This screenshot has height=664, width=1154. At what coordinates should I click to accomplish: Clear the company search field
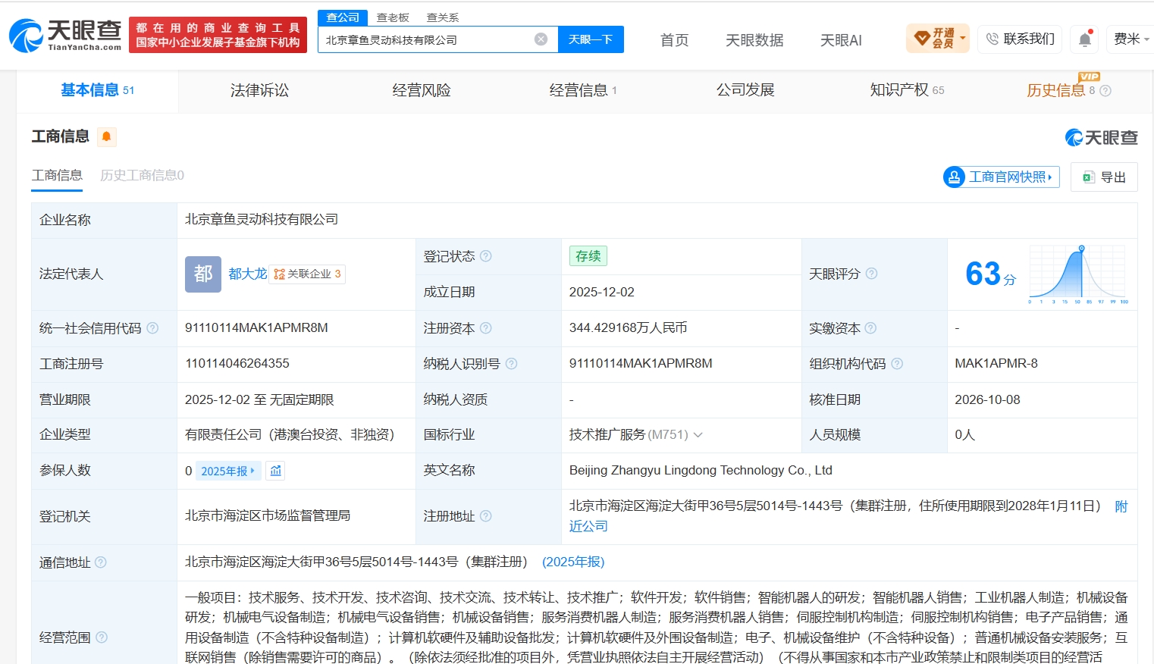541,39
